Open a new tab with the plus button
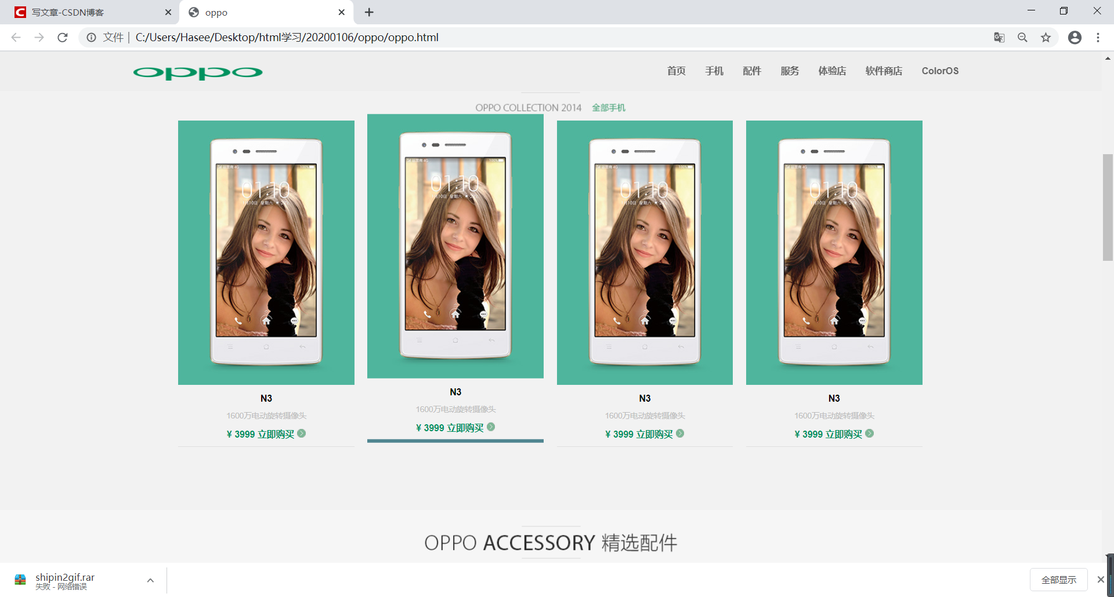 pyautogui.click(x=369, y=12)
